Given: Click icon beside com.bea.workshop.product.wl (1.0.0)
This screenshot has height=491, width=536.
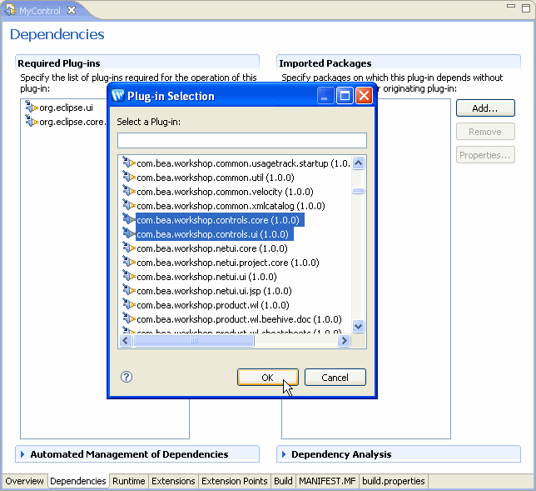Looking at the screenshot, I should coord(129,305).
